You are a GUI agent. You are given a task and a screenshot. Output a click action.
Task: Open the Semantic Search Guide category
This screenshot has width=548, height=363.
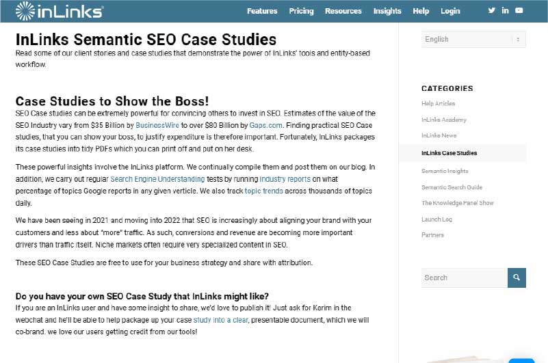(x=452, y=187)
